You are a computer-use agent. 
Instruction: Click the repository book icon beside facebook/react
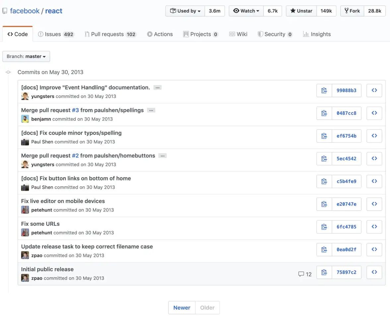click(x=5, y=10)
